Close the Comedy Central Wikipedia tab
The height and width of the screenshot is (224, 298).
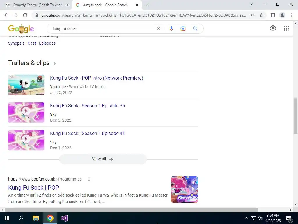67,5
